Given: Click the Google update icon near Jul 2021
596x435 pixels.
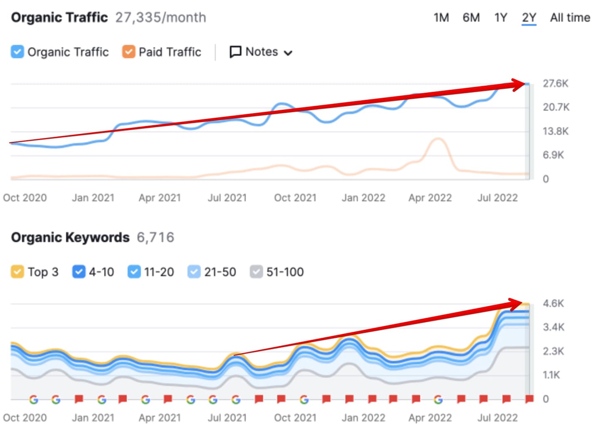Looking at the screenshot, I should [236, 400].
